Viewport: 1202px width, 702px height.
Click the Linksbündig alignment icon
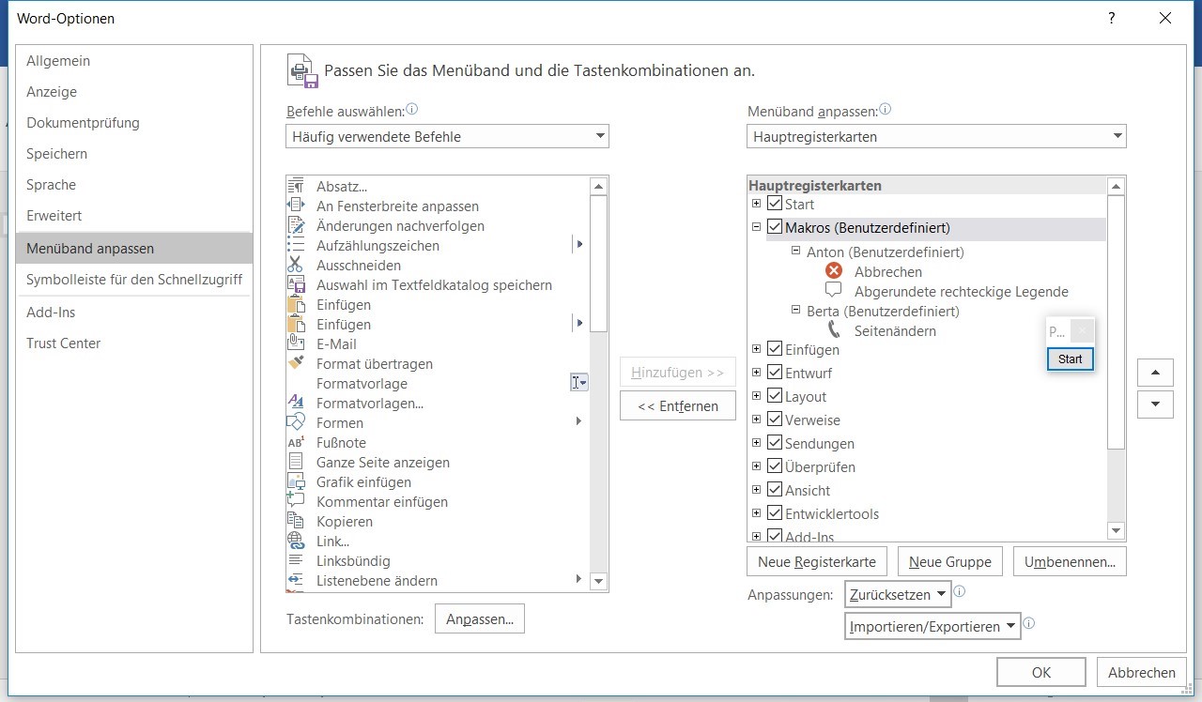[296, 560]
